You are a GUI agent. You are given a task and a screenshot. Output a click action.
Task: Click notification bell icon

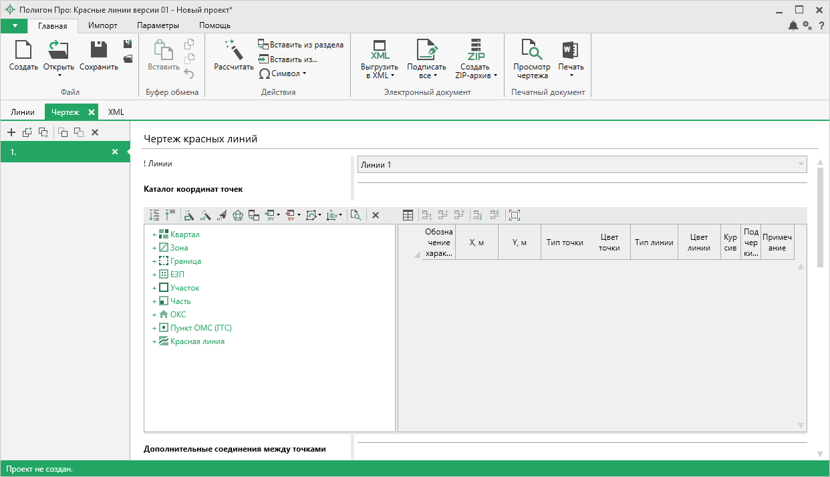(793, 25)
